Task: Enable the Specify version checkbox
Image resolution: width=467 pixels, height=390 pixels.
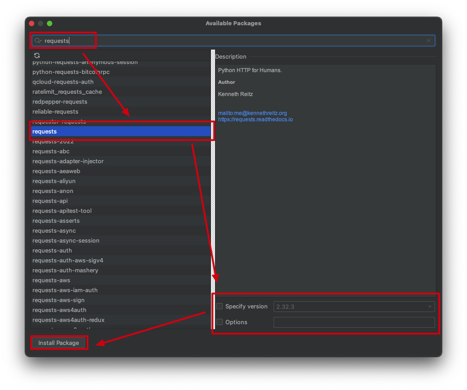Action: 220,306
